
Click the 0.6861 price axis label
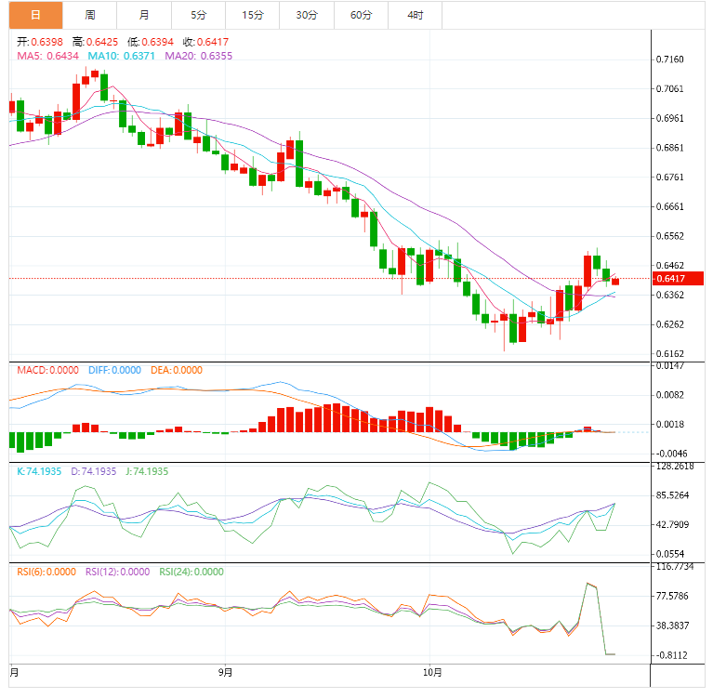click(669, 148)
